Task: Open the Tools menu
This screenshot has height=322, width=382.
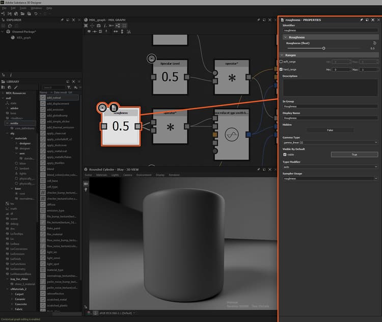Action: (x=23, y=8)
